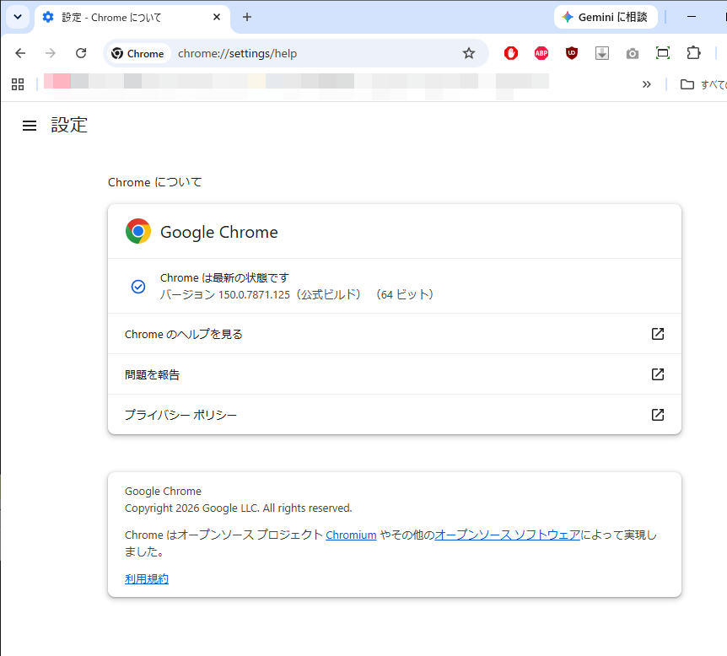Click the Google Chrome logo

click(x=138, y=231)
